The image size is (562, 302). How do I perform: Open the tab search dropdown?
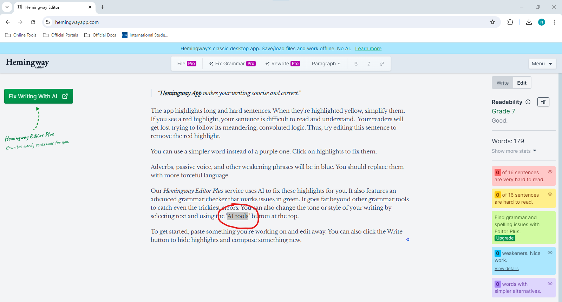[x=7, y=7]
